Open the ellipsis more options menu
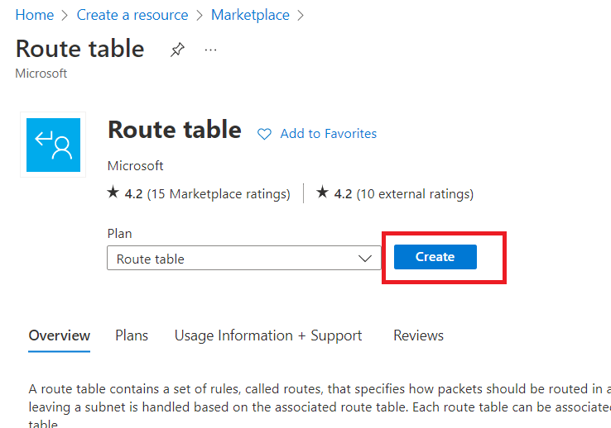Screen dimensions: 611x428 210,50
